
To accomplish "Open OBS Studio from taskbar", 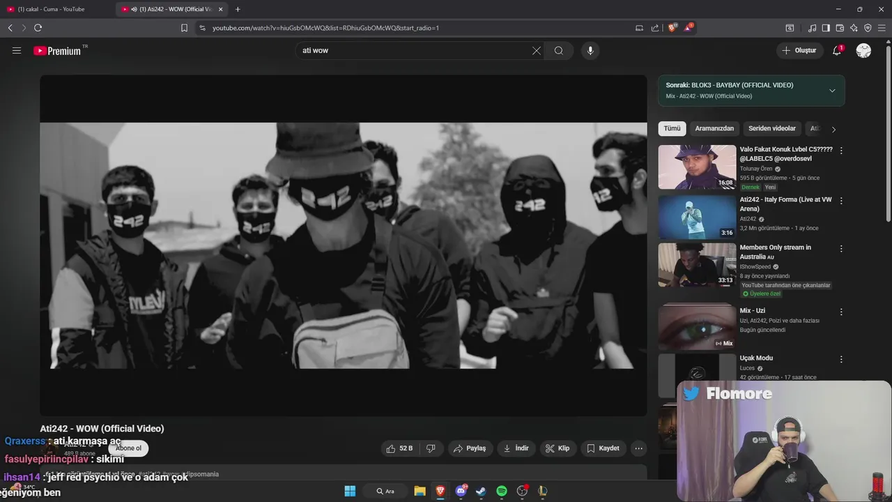I will [x=522, y=491].
